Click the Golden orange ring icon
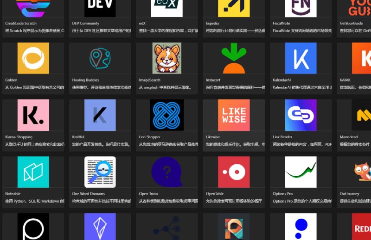Screen dimensions: 371x240 33,58
